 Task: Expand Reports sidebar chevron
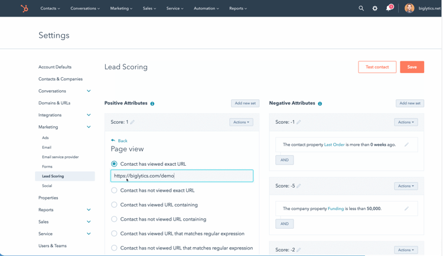(x=89, y=210)
